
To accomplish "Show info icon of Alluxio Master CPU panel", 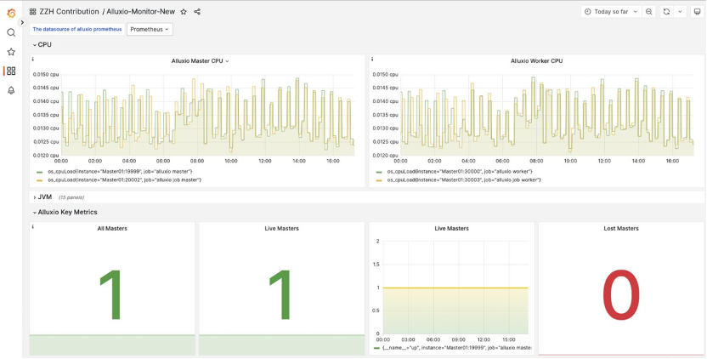I will coord(32,60).
